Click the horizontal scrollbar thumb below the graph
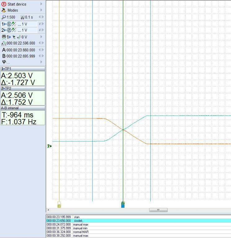 (x=158, y=210)
